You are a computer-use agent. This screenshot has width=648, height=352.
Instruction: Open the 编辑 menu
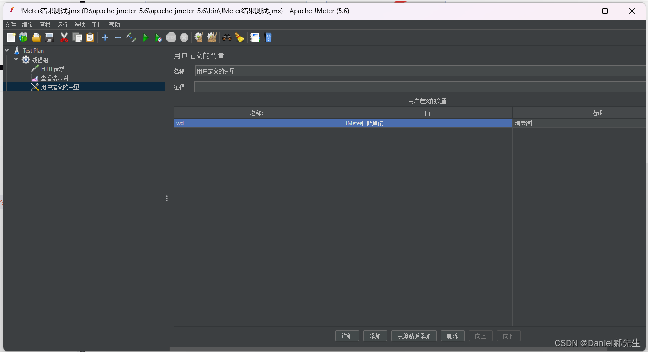[x=27, y=25]
